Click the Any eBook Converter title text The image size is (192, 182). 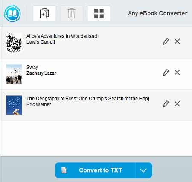tap(157, 13)
